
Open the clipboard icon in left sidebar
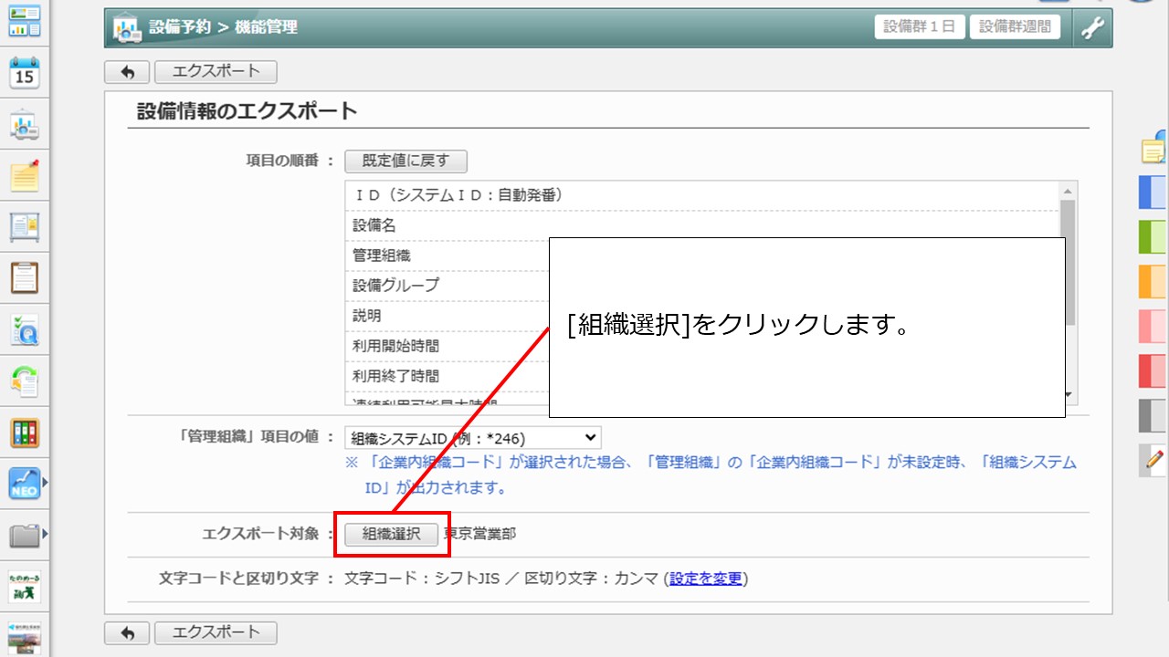[25, 276]
